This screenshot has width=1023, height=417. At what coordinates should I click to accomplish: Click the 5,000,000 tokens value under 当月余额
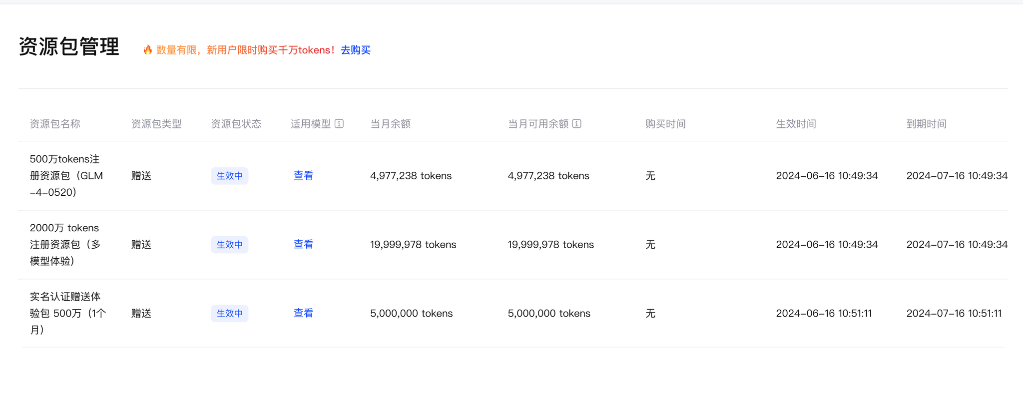coord(412,314)
